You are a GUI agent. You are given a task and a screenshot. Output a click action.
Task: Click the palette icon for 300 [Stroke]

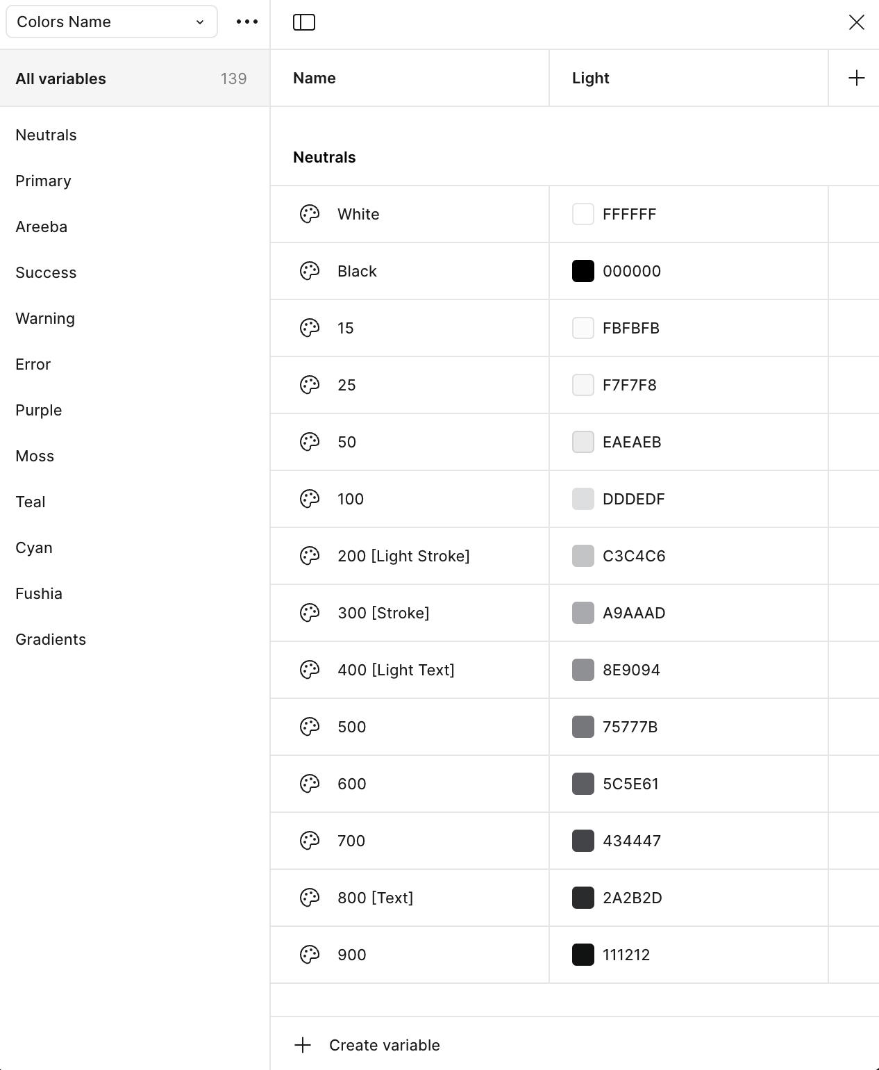310,613
